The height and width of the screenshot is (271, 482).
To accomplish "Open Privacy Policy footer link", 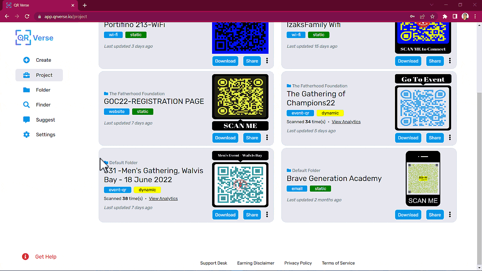I will [298, 263].
